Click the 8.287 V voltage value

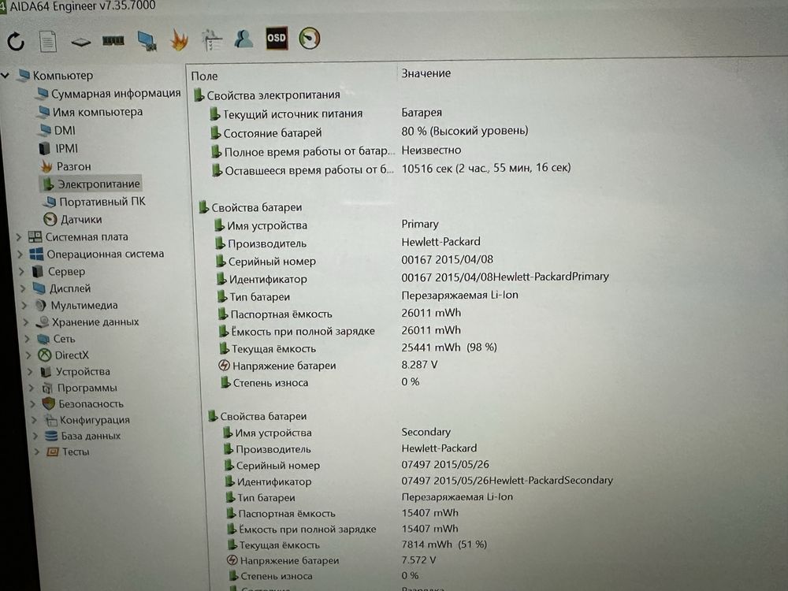(x=419, y=364)
